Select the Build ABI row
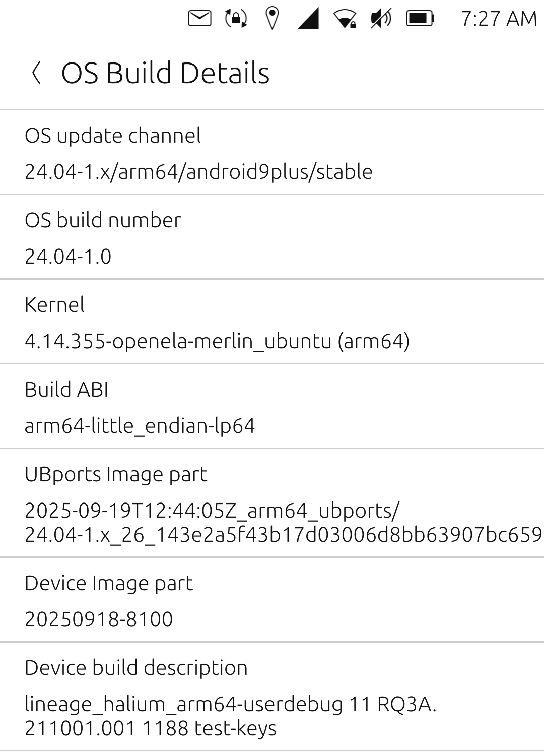This screenshot has width=544, height=754. tap(272, 406)
